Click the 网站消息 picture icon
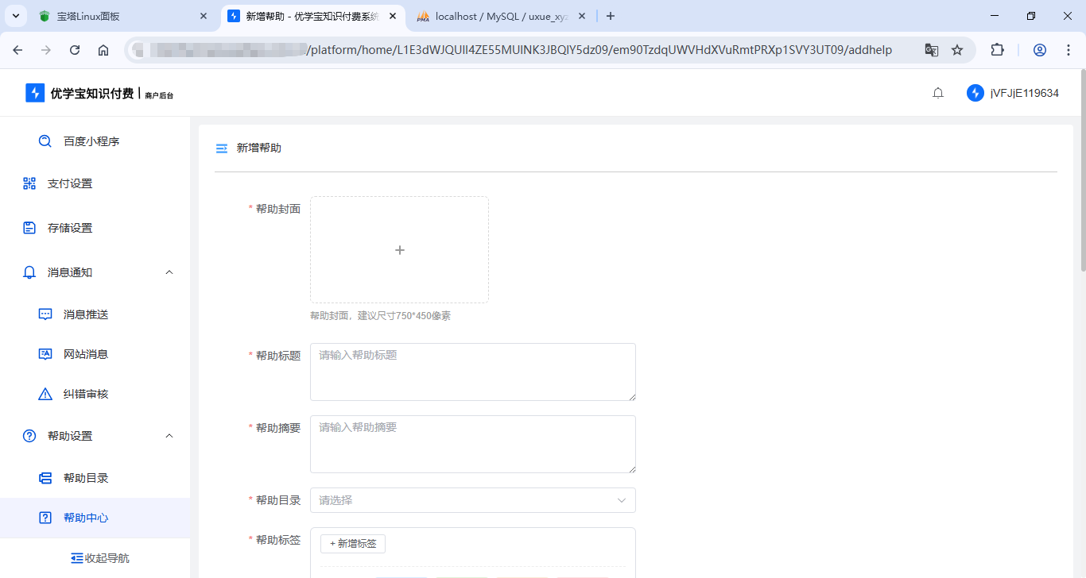 [45, 353]
